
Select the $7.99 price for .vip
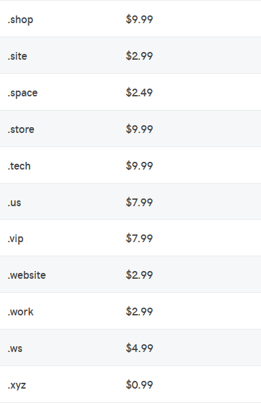click(139, 238)
